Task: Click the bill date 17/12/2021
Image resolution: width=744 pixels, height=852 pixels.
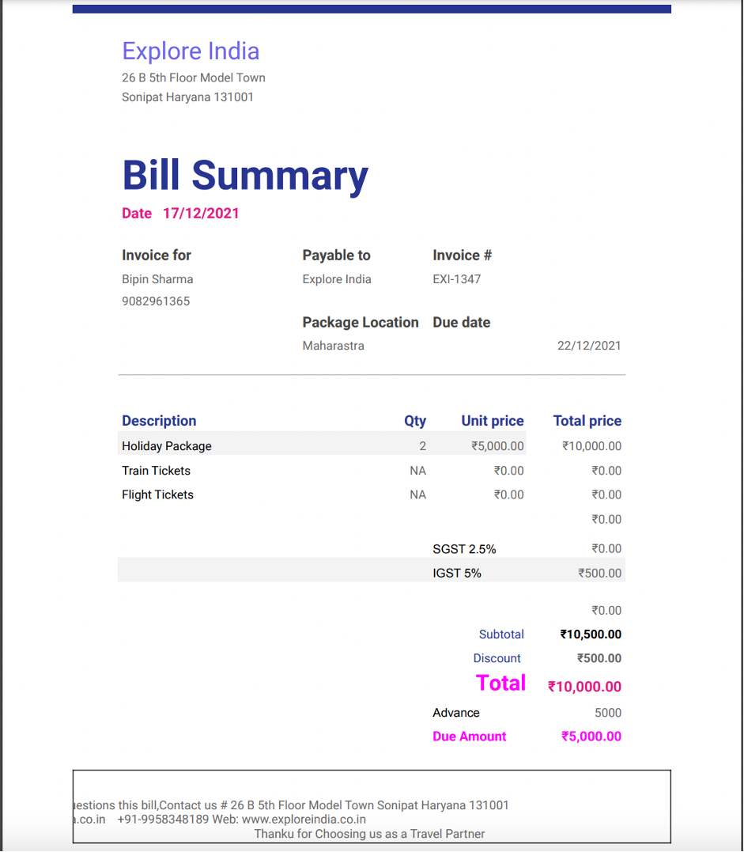Action: [x=201, y=214]
